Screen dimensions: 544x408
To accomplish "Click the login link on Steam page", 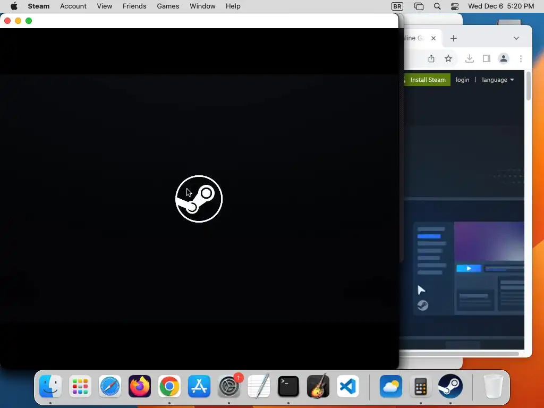I will [x=463, y=80].
